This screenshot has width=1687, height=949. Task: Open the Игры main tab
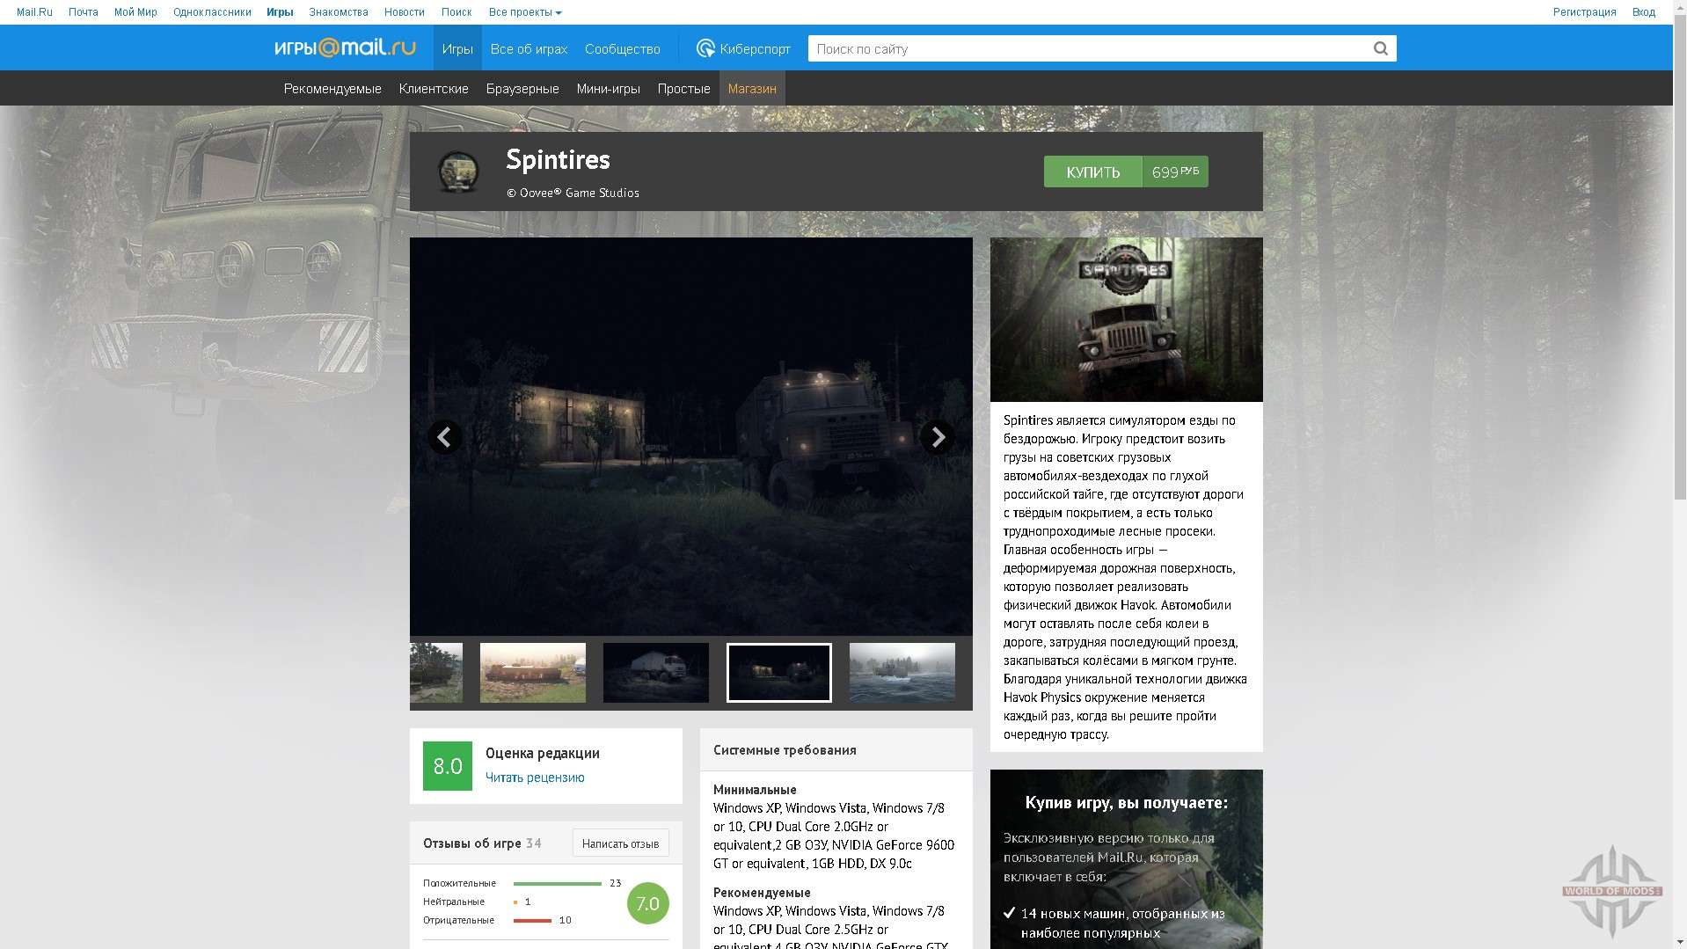tap(457, 48)
